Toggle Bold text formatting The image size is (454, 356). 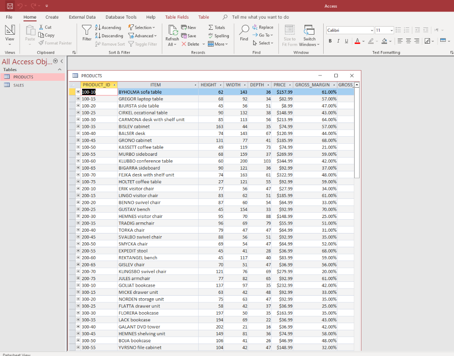[x=330, y=41]
